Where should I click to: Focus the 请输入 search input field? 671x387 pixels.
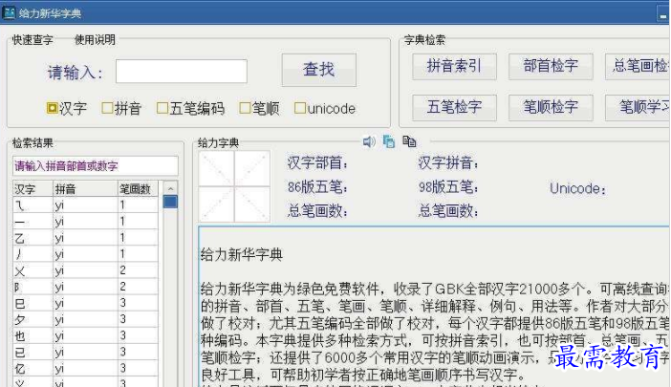coord(182,71)
